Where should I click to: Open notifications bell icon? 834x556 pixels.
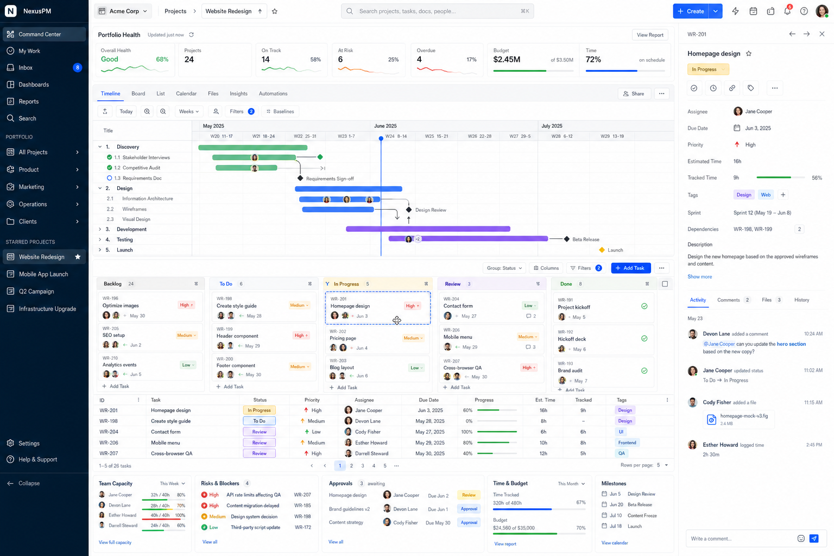tap(787, 11)
